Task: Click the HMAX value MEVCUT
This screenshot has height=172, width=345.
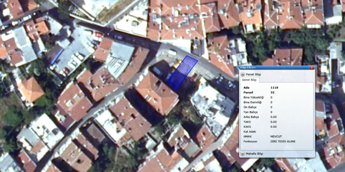Action: (x=276, y=136)
